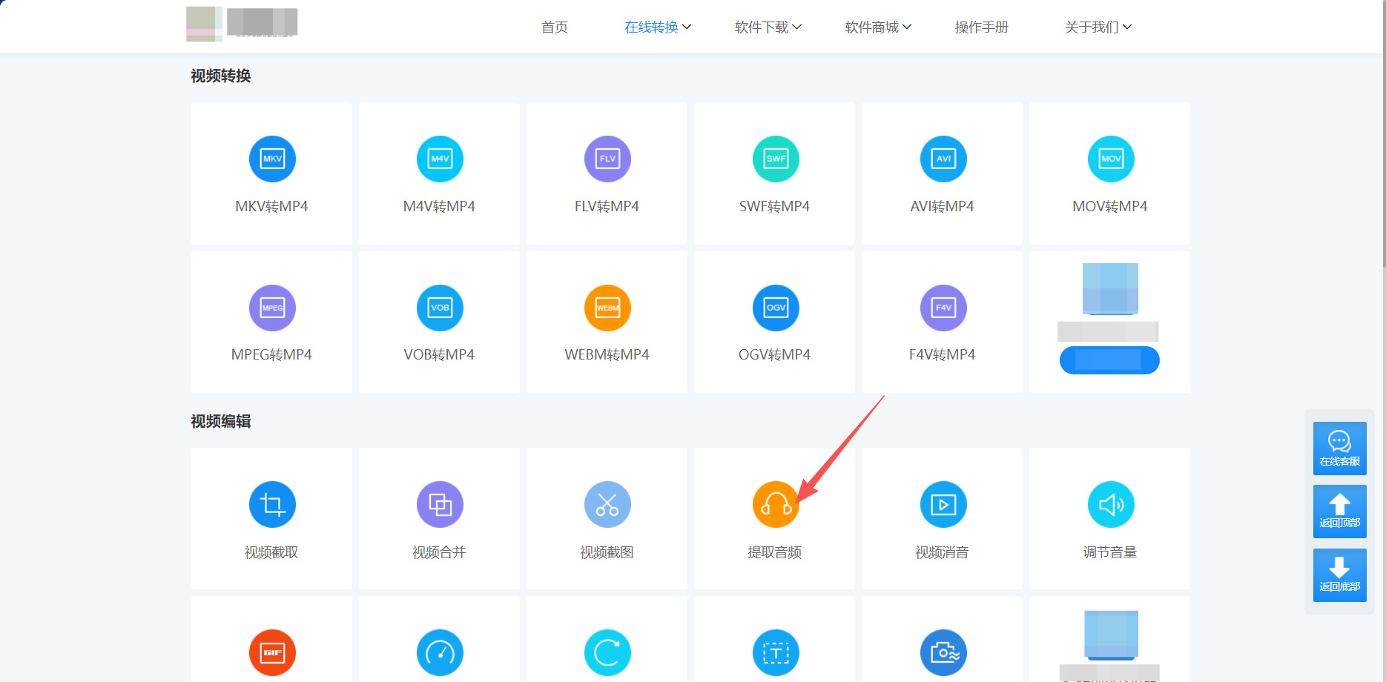This screenshot has width=1386, height=682.
Task: Open the MKV转MP4 converter icon
Action: [272, 159]
